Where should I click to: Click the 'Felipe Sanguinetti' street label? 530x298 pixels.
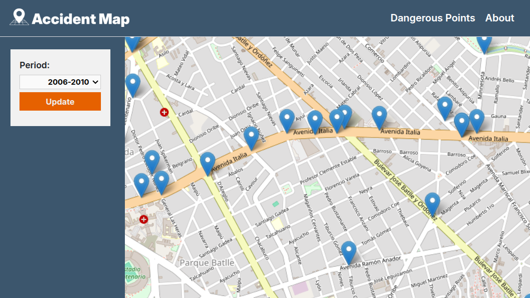[288, 62]
